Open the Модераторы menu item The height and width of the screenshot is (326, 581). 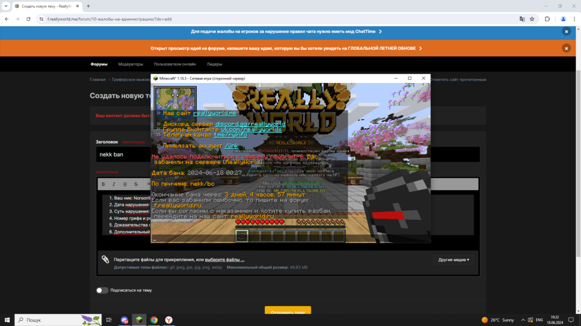[130, 64]
